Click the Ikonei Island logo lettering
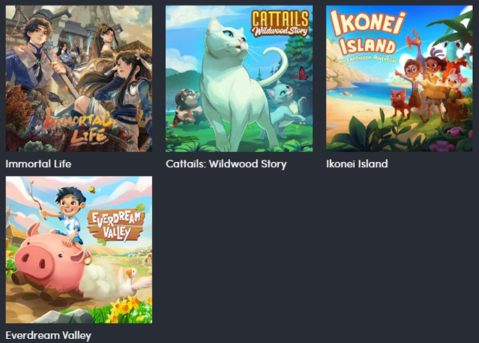 click(x=368, y=35)
